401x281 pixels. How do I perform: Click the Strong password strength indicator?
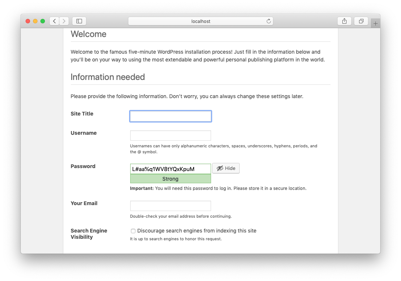(x=171, y=179)
